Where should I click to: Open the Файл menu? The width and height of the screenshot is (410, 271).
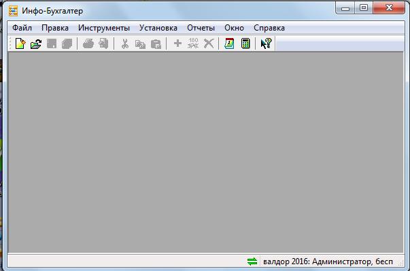click(x=22, y=28)
